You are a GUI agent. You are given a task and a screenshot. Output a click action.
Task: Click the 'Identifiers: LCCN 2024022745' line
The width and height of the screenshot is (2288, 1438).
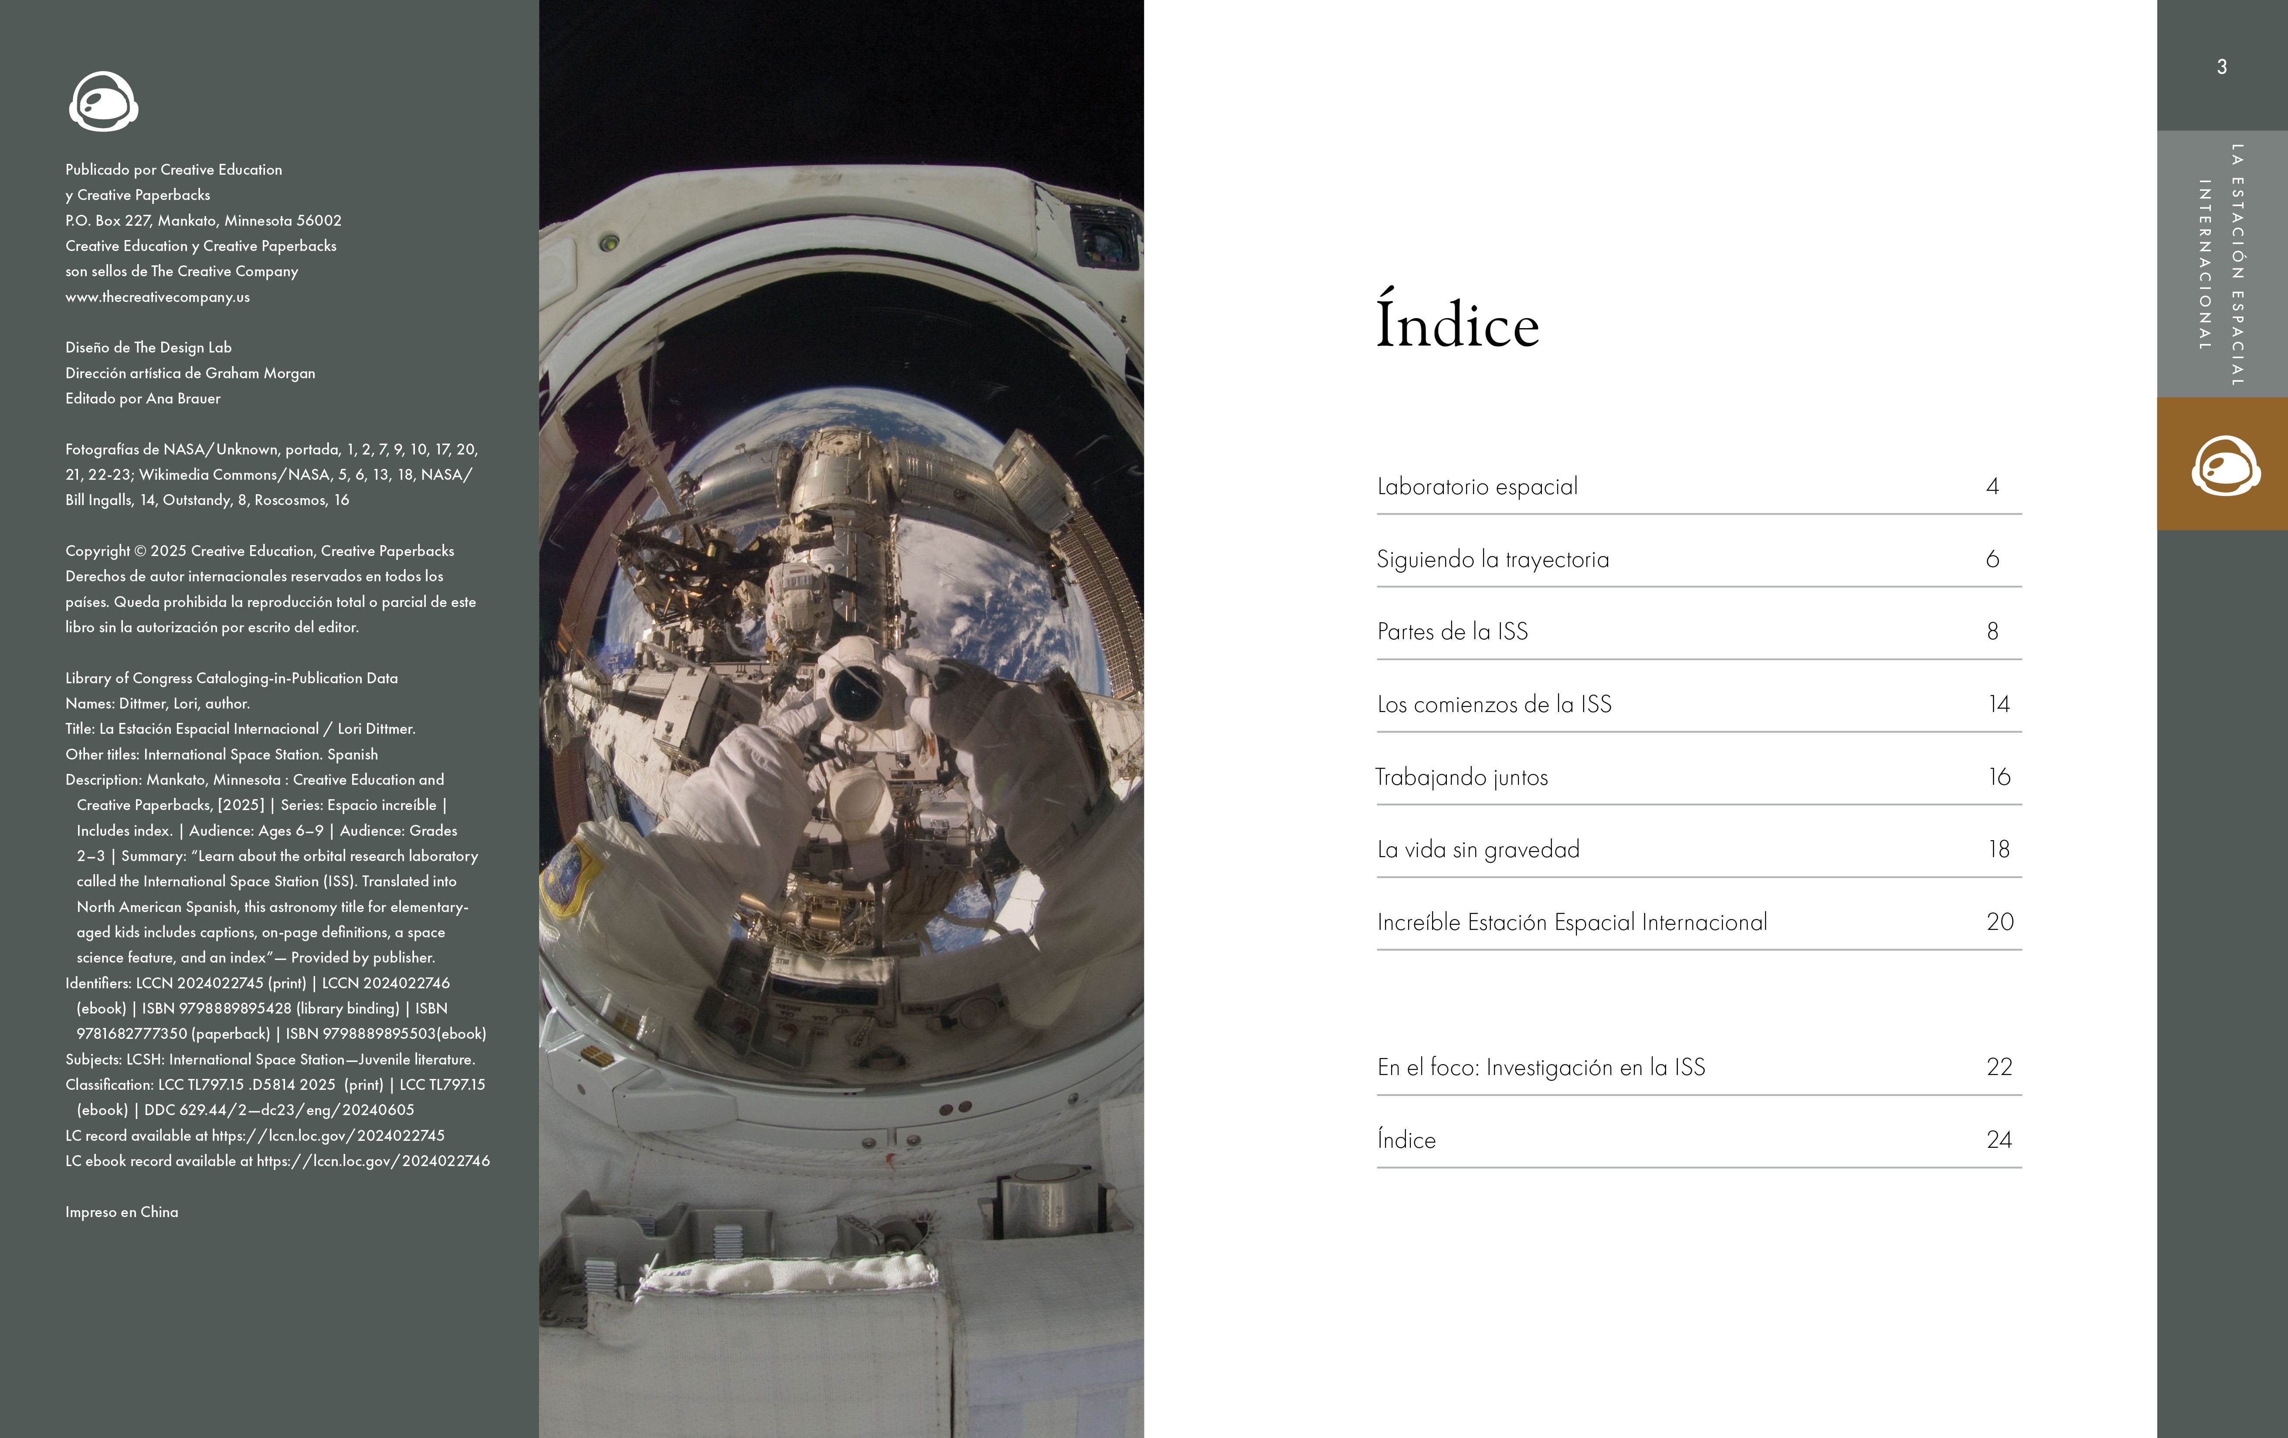point(258,983)
